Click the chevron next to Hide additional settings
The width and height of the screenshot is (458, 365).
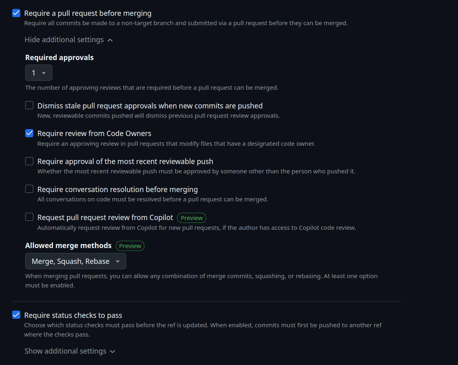click(110, 39)
